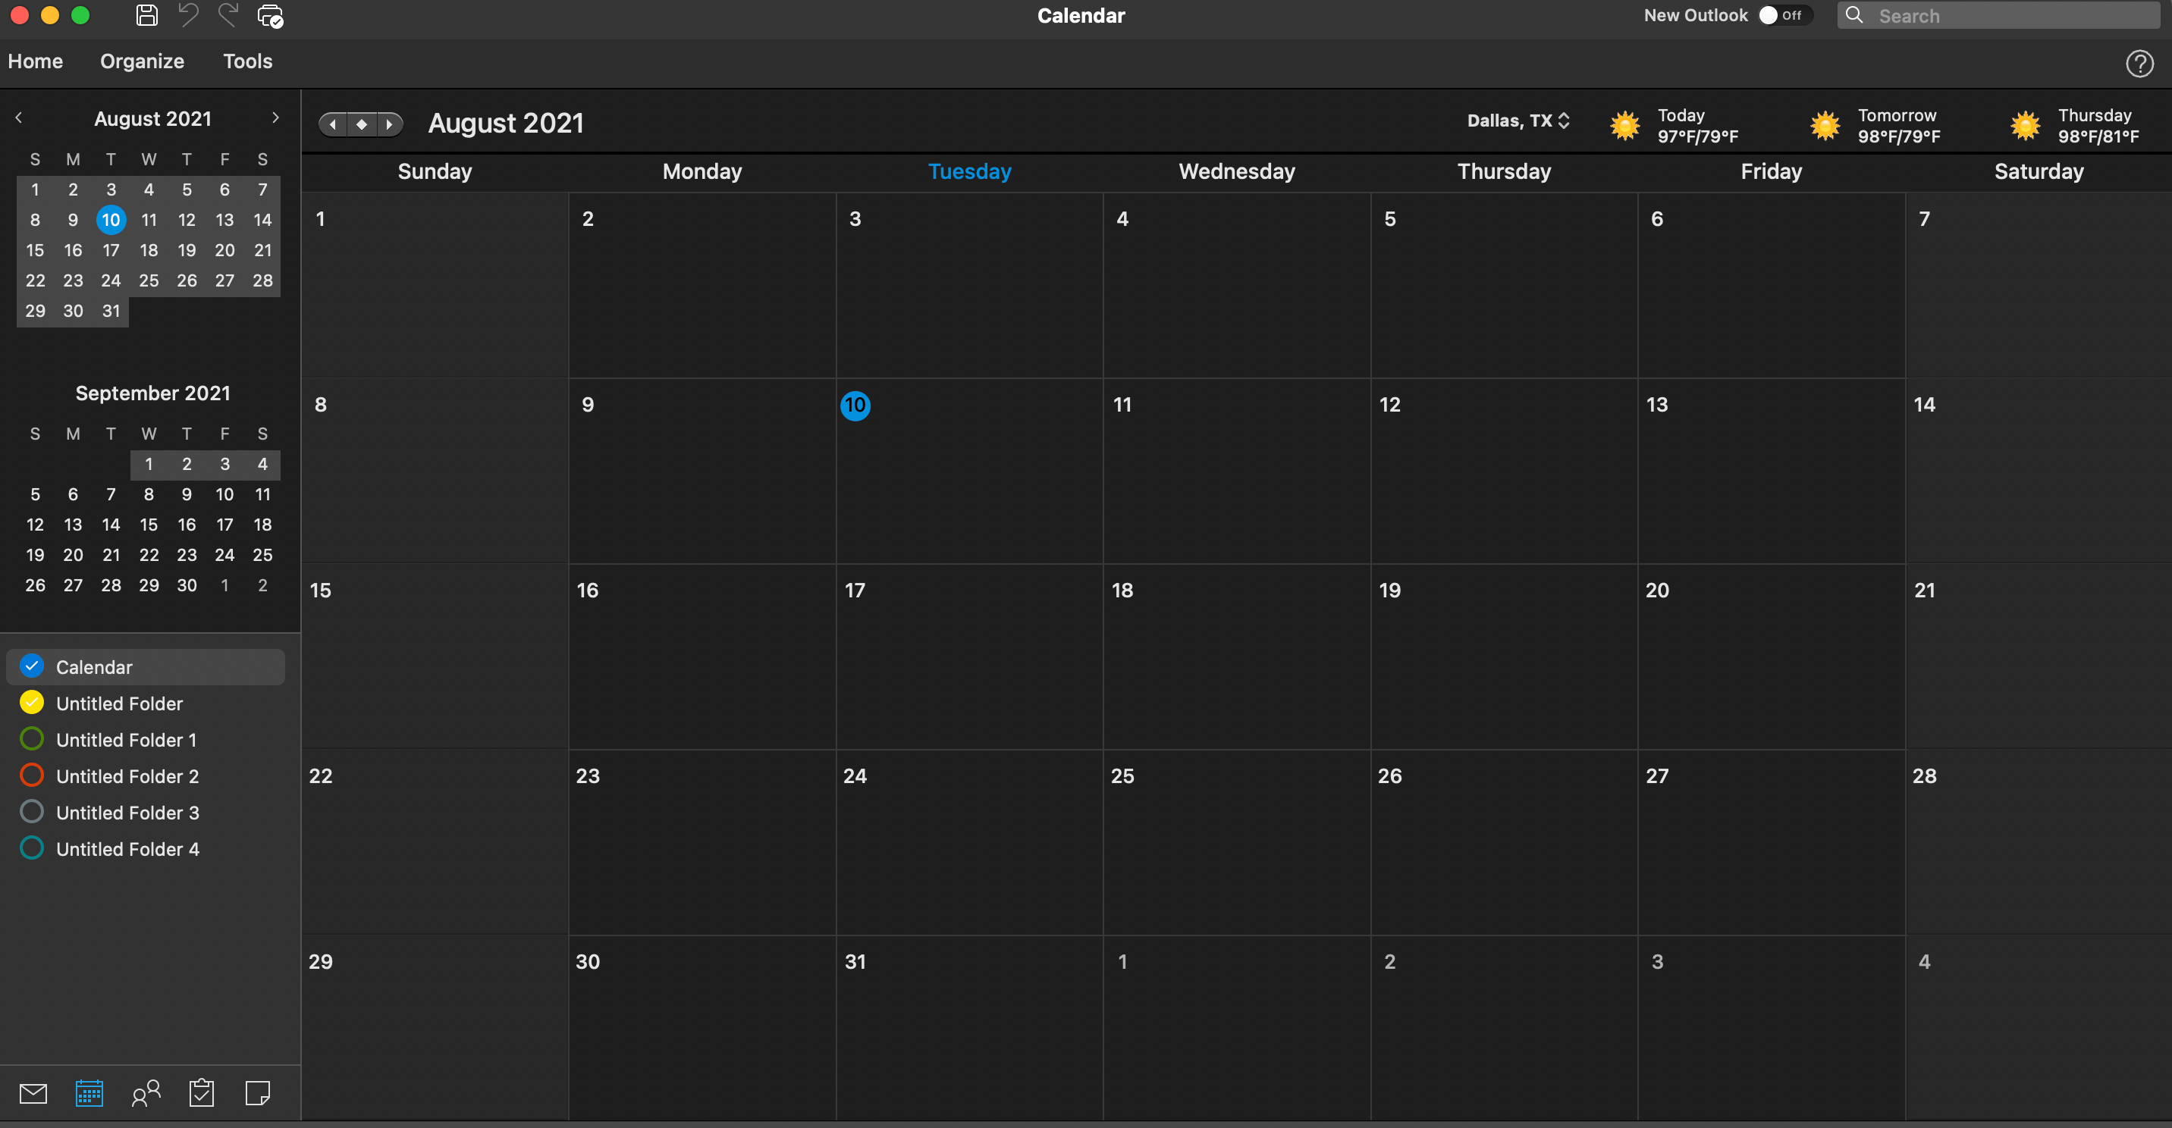Open the Tools tab
The width and height of the screenshot is (2172, 1128).
pyautogui.click(x=247, y=61)
